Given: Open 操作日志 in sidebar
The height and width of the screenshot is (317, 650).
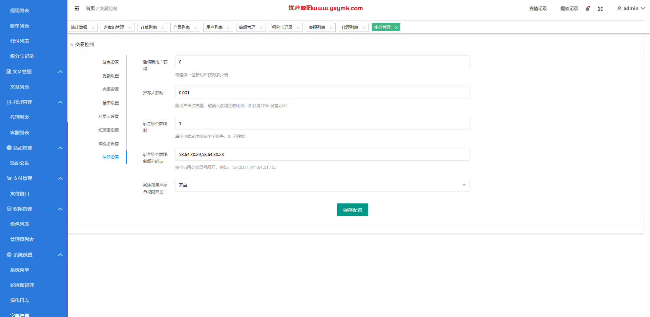Looking at the screenshot, I should 20,300.
